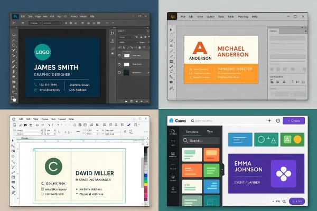The width and height of the screenshot is (317, 211).
Task: Click the Photoshop Ps logo icon
Action: tap(15, 16)
